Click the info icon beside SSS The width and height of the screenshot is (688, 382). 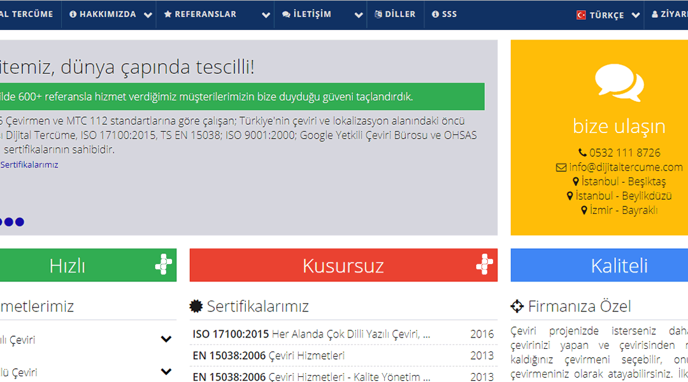[x=435, y=15]
